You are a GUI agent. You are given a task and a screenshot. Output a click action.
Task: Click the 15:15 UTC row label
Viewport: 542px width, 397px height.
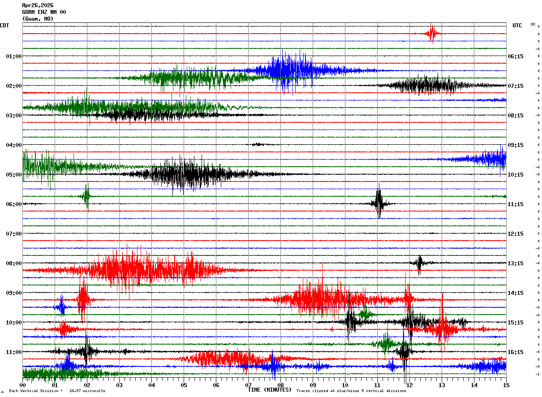516,323
